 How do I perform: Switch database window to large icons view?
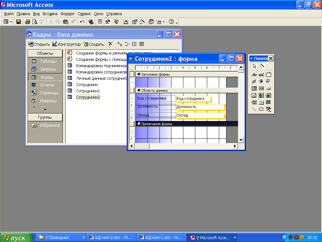(x=120, y=44)
